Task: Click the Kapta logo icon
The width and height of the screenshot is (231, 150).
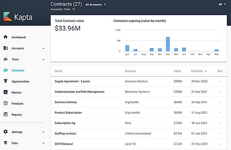Action: (x=8, y=16)
